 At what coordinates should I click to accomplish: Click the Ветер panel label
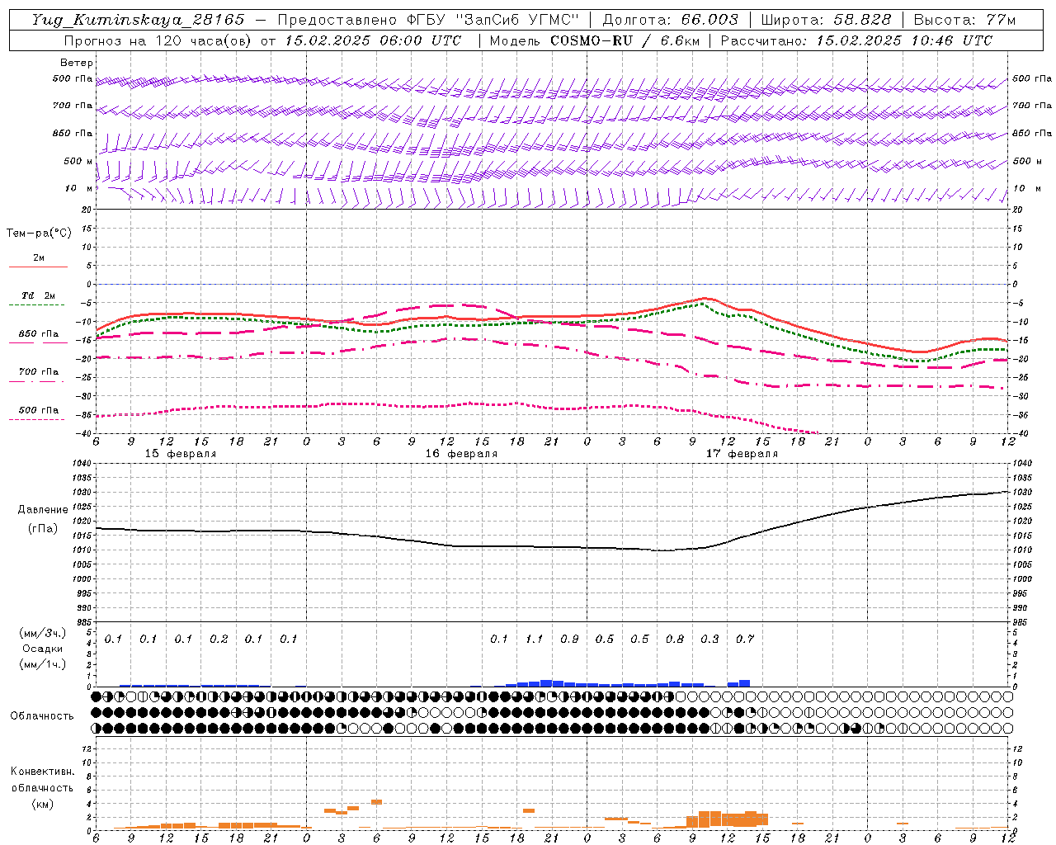[x=77, y=63]
